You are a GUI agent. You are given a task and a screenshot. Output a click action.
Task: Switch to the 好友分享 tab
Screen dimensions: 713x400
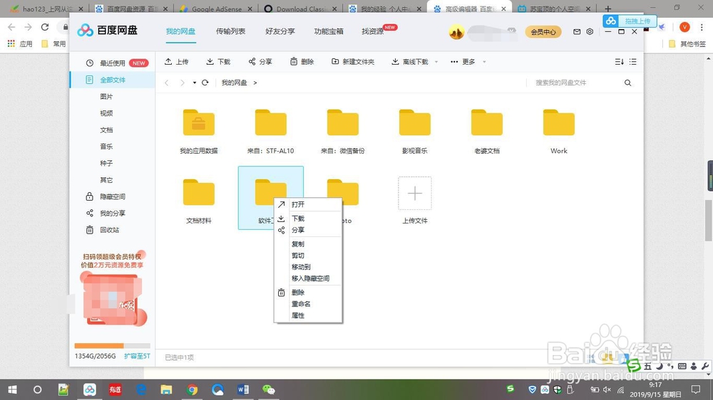pyautogui.click(x=280, y=31)
